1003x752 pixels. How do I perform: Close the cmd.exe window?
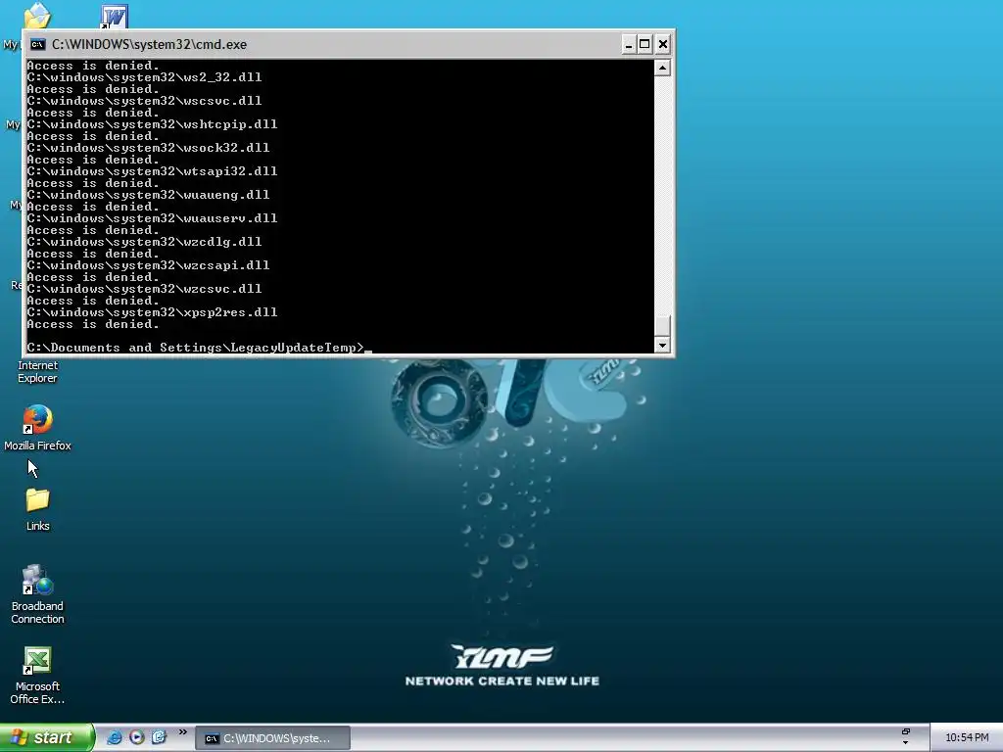pos(663,44)
